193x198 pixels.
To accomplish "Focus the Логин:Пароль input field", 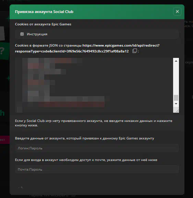I will [x=97, y=148].
